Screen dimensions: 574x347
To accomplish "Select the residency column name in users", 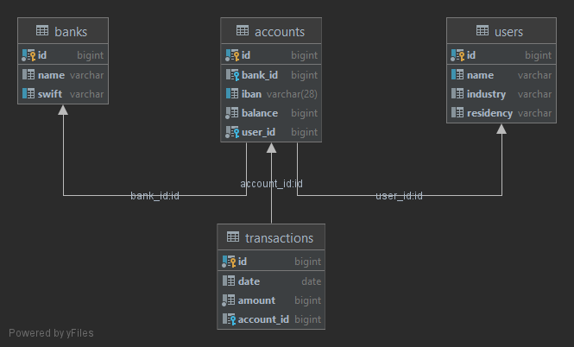I will pos(489,113).
